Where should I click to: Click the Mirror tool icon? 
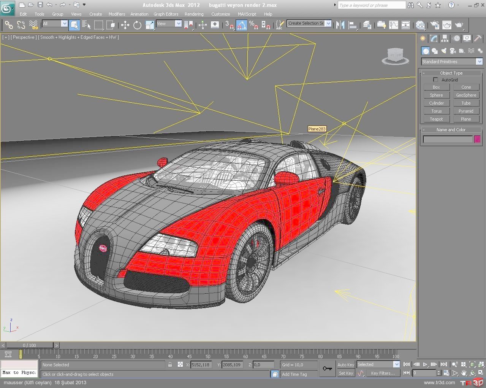(x=340, y=25)
